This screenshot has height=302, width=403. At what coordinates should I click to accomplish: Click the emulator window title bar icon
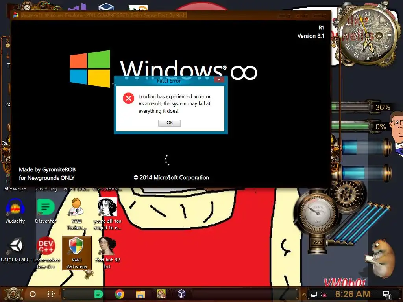pos(16,15)
